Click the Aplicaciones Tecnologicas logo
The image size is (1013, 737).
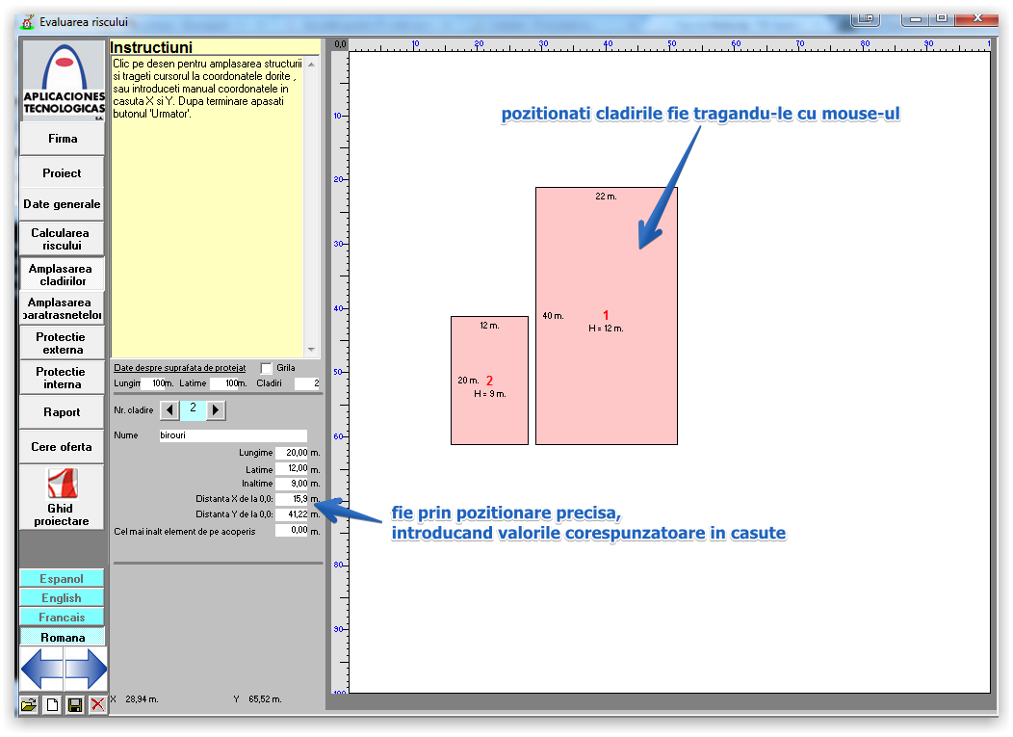pos(63,81)
